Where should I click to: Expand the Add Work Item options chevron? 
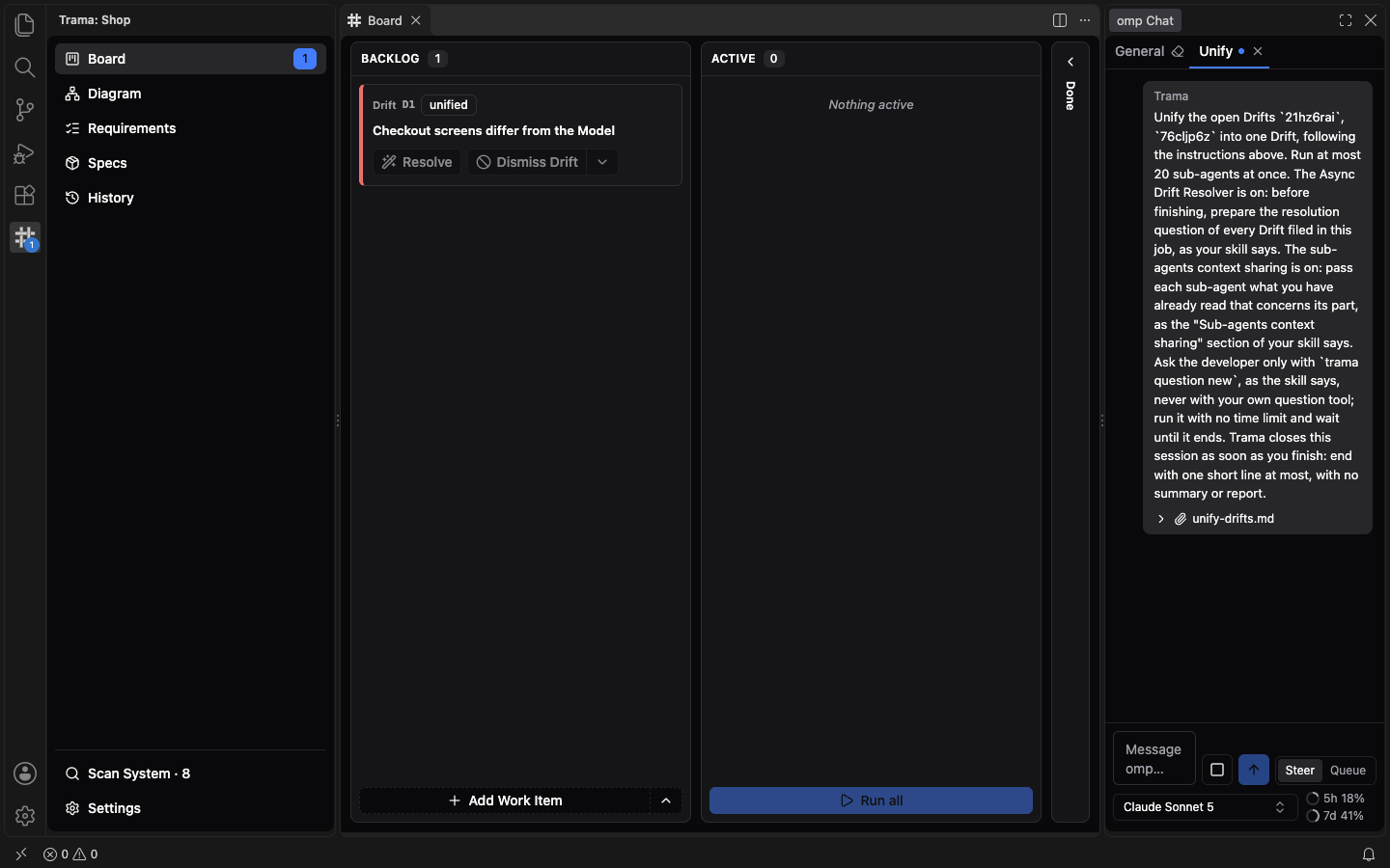click(x=666, y=800)
